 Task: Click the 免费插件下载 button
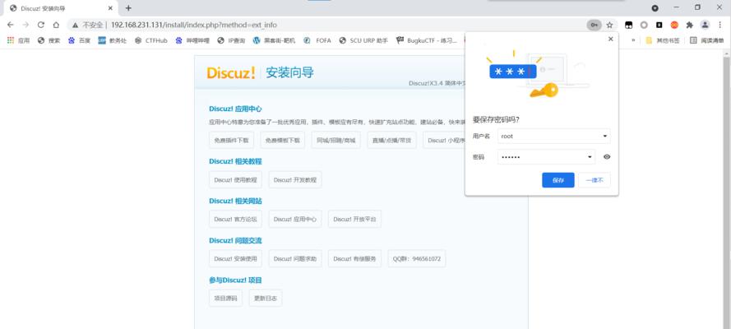tap(231, 141)
